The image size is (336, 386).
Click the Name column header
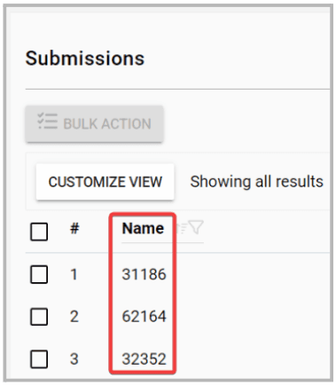[143, 228]
